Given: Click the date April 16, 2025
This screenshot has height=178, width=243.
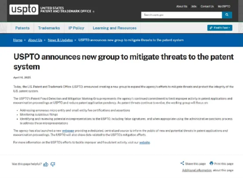Looking at the screenshot, I should click(x=22, y=77).
